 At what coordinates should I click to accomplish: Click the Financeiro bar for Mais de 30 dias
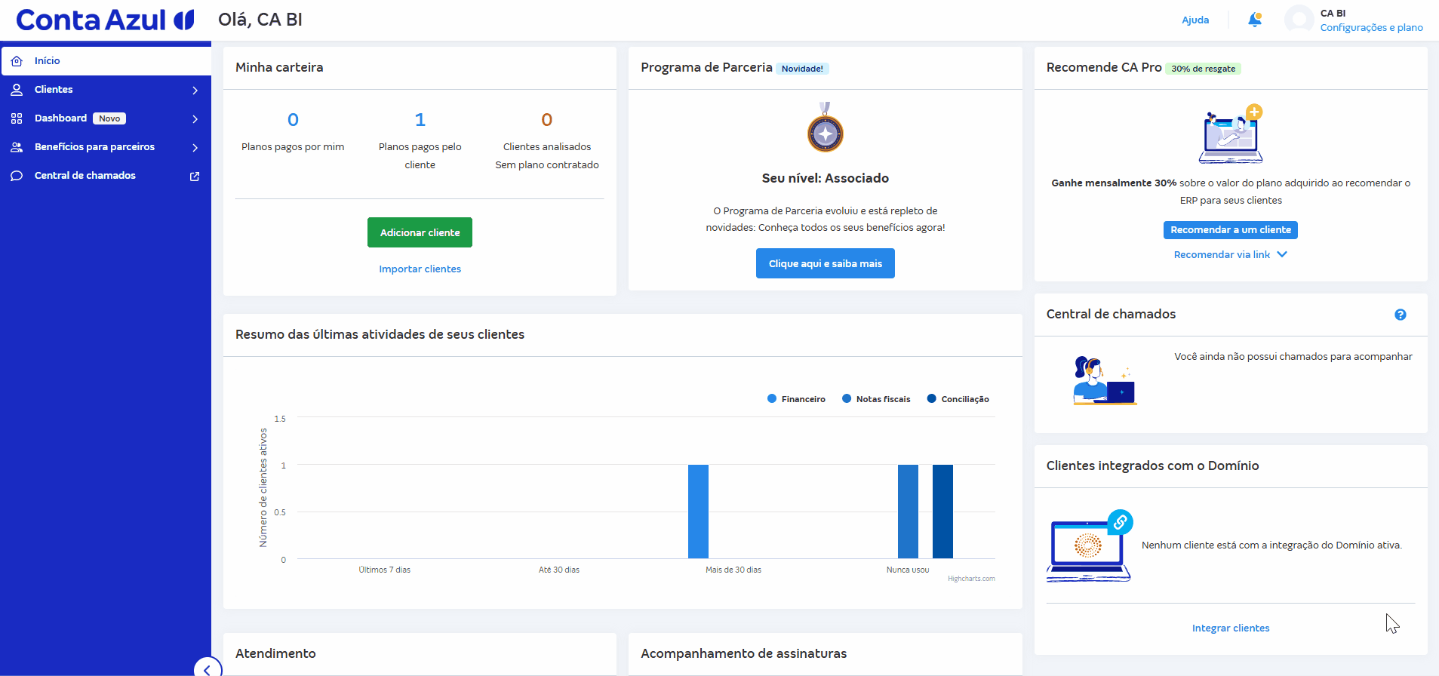click(x=698, y=512)
